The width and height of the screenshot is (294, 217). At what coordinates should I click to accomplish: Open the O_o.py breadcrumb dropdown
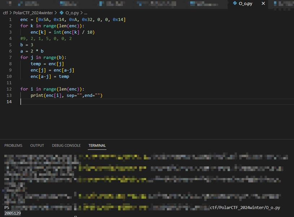pyautogui.click(x=72, y=12)
